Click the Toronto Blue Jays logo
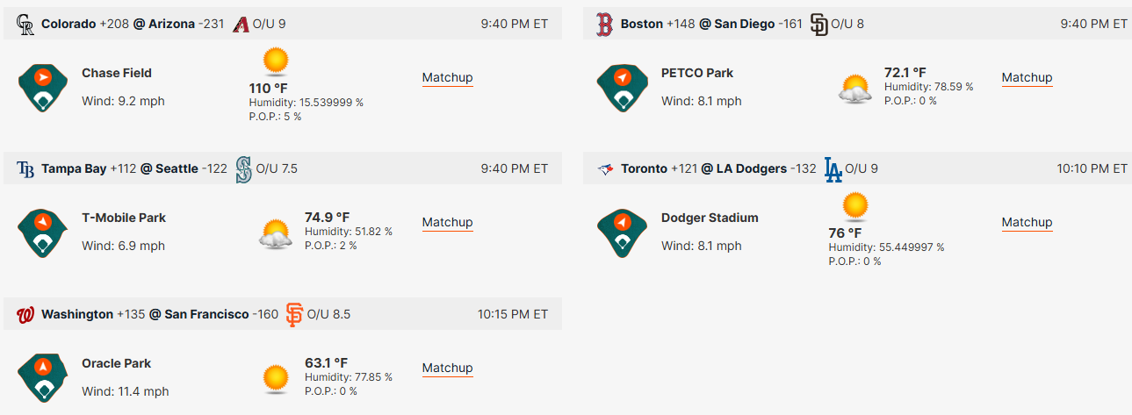 tap(605, 169)
